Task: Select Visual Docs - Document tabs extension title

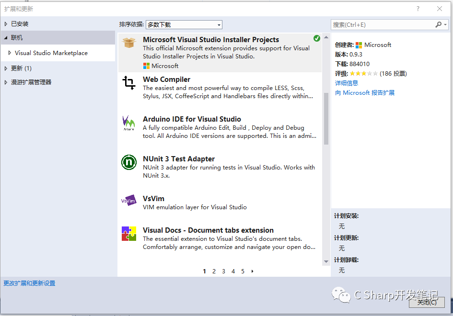Action: coord(208,230)
